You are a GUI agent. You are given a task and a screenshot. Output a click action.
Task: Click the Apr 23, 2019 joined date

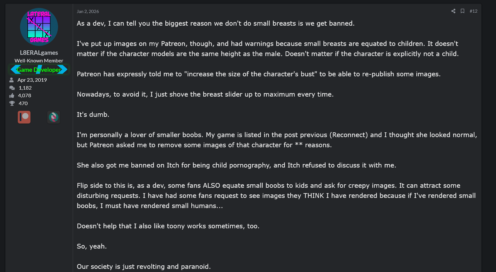pos(32,80)
